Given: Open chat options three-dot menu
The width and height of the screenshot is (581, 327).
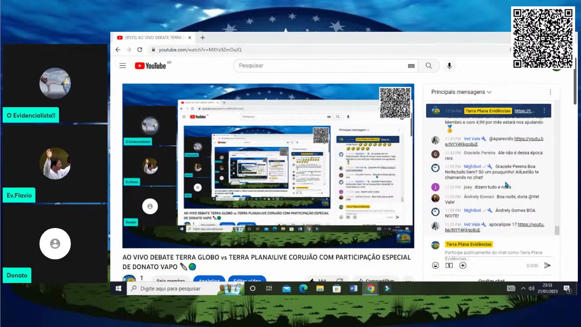Looking at the screenshot, I should coord(550,92).
